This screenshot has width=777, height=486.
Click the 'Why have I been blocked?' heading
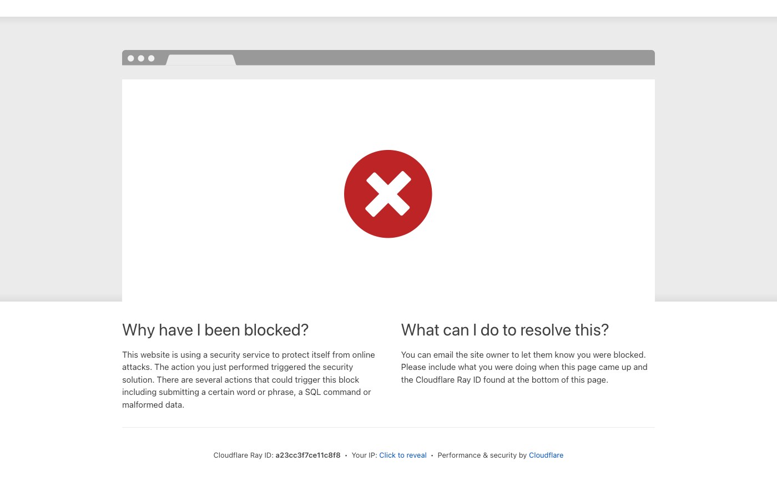[215, 330]
